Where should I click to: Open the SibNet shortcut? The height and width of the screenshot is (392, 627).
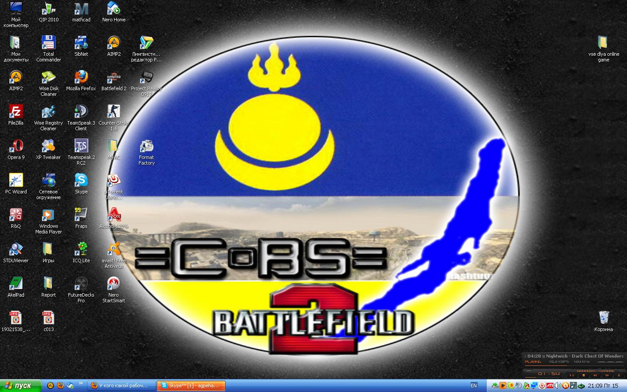(81, 46)
